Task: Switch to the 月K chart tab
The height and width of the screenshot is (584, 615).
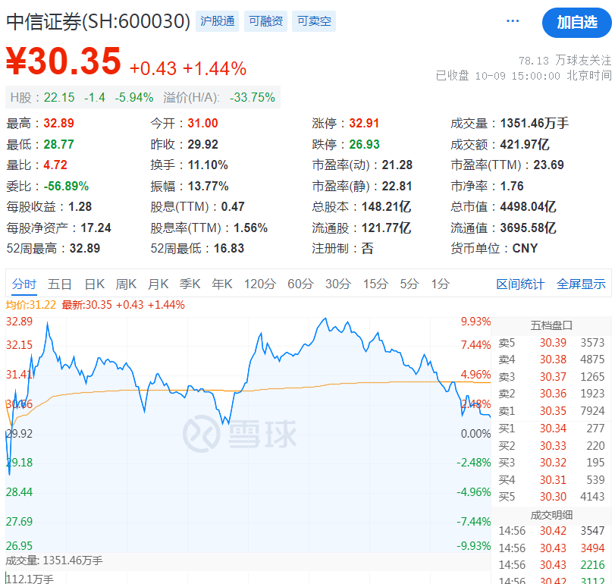Action: point(158,284)
